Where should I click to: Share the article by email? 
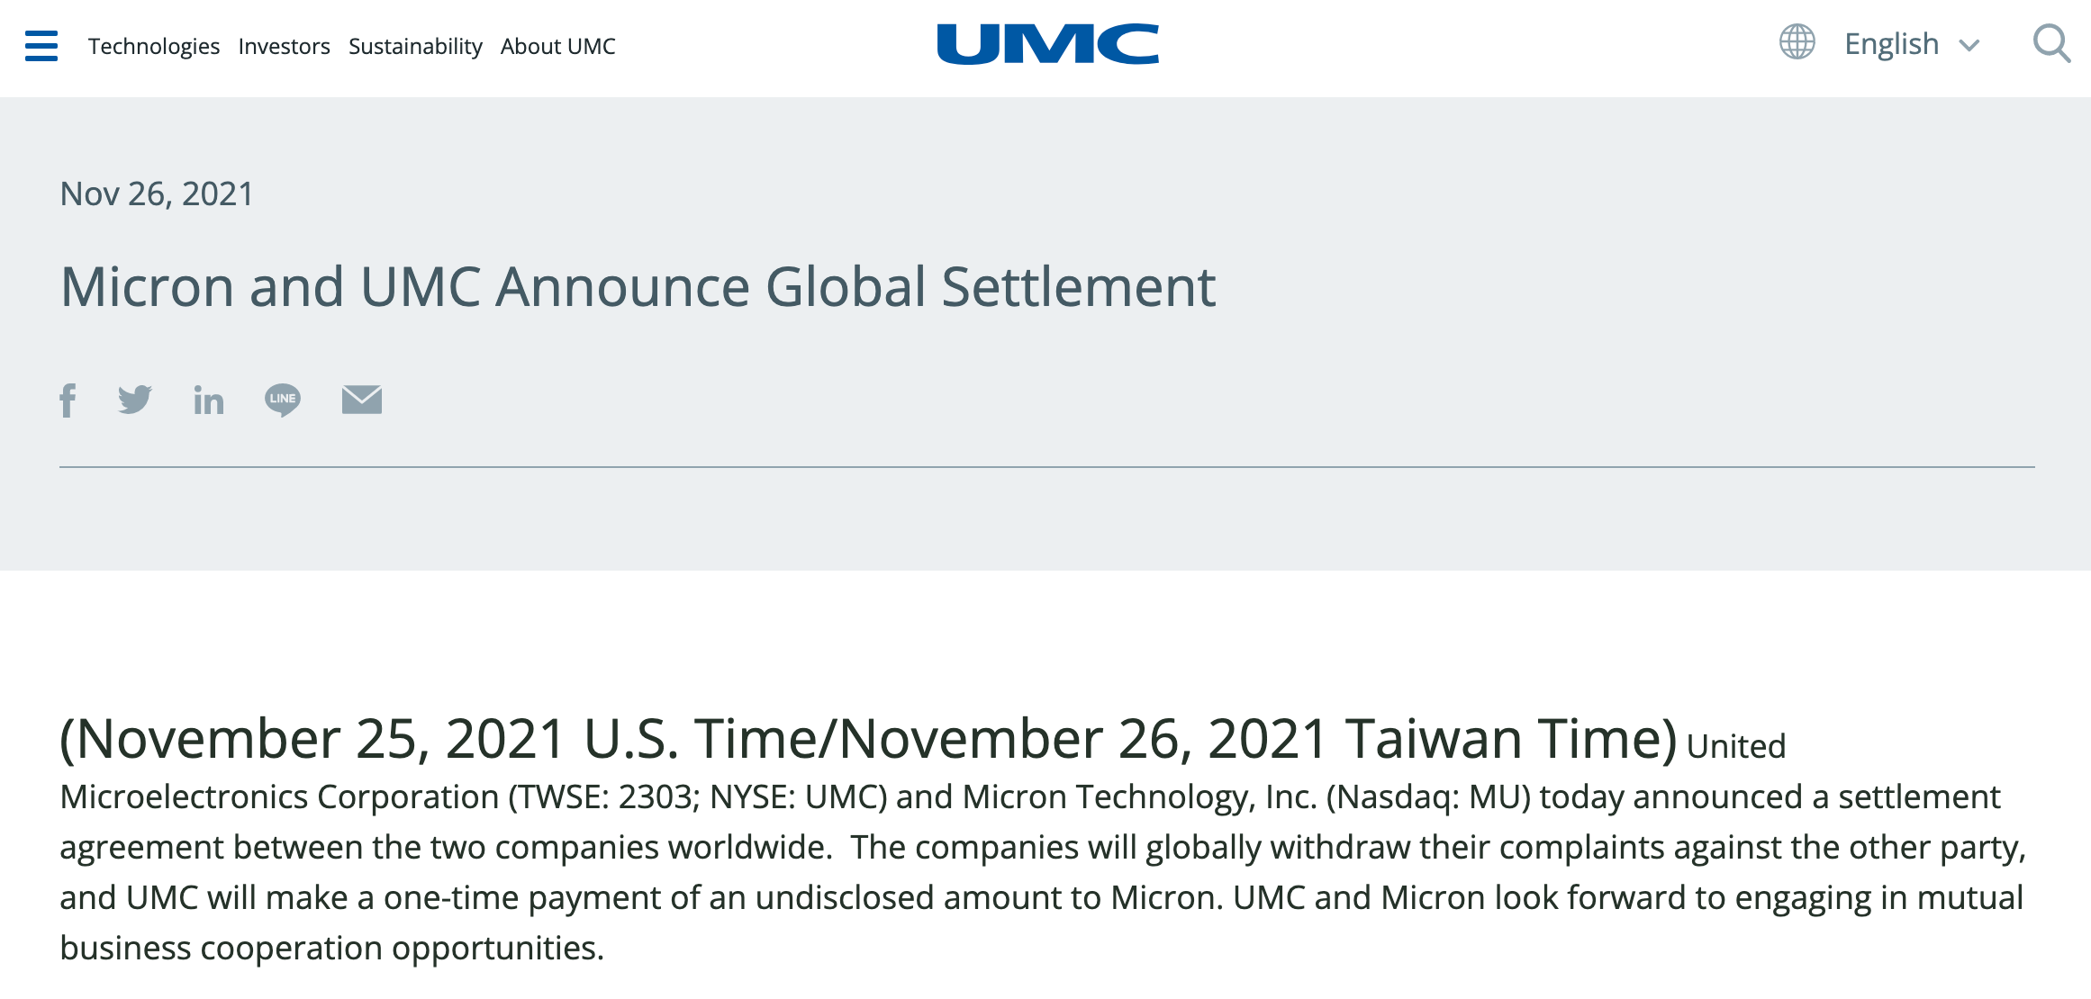tap(362, 400)
